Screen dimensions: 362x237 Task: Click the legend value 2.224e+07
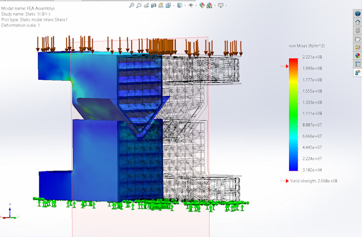312,158
